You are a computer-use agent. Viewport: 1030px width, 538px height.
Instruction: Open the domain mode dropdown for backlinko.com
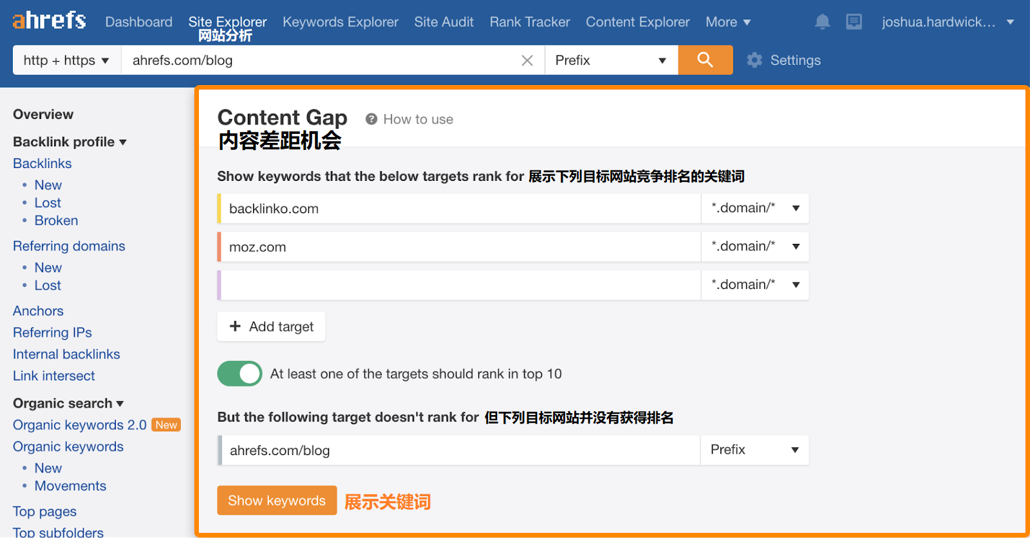tap(754, 208)
